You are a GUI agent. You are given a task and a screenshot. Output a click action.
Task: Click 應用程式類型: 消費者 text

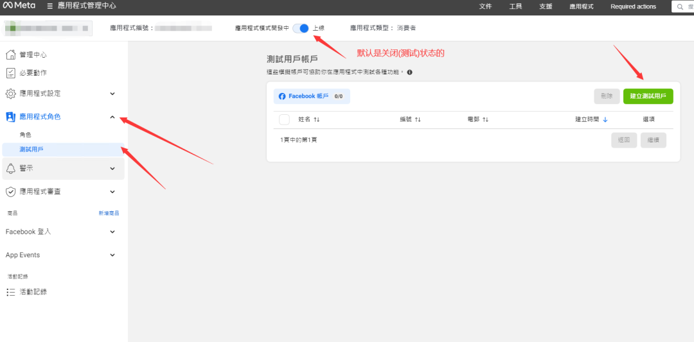(383, 28)
